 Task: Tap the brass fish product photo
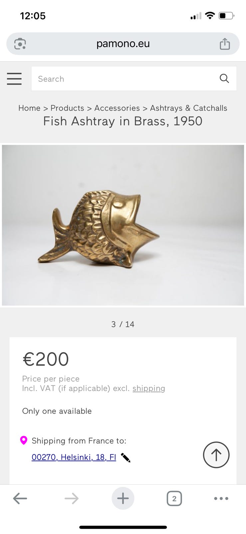[x=123, y=225]
